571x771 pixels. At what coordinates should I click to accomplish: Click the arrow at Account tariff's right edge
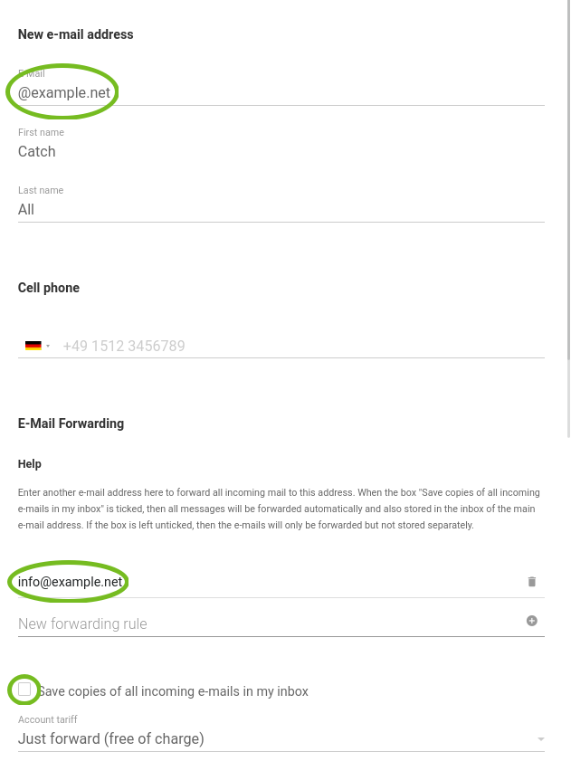point(540,739)
